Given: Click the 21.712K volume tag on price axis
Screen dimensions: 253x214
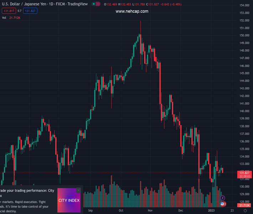Looking at the screenshot, I should coord(244,205).
